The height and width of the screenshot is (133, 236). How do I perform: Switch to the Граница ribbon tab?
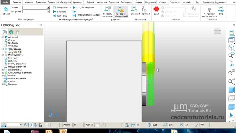(77, 3)
